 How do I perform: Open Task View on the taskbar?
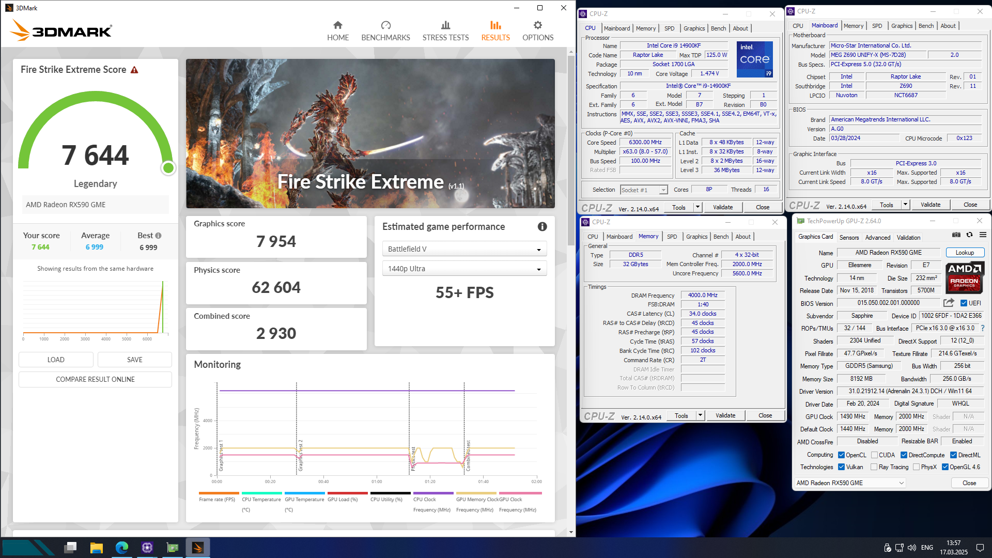tap(71, 548)
